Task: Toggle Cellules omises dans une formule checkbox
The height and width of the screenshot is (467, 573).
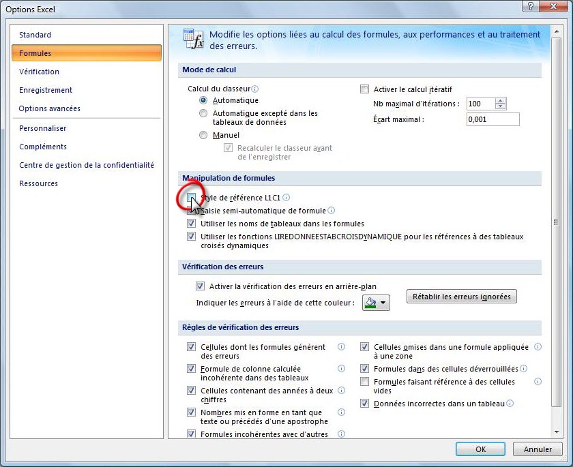Action: [x=364, y=346]
